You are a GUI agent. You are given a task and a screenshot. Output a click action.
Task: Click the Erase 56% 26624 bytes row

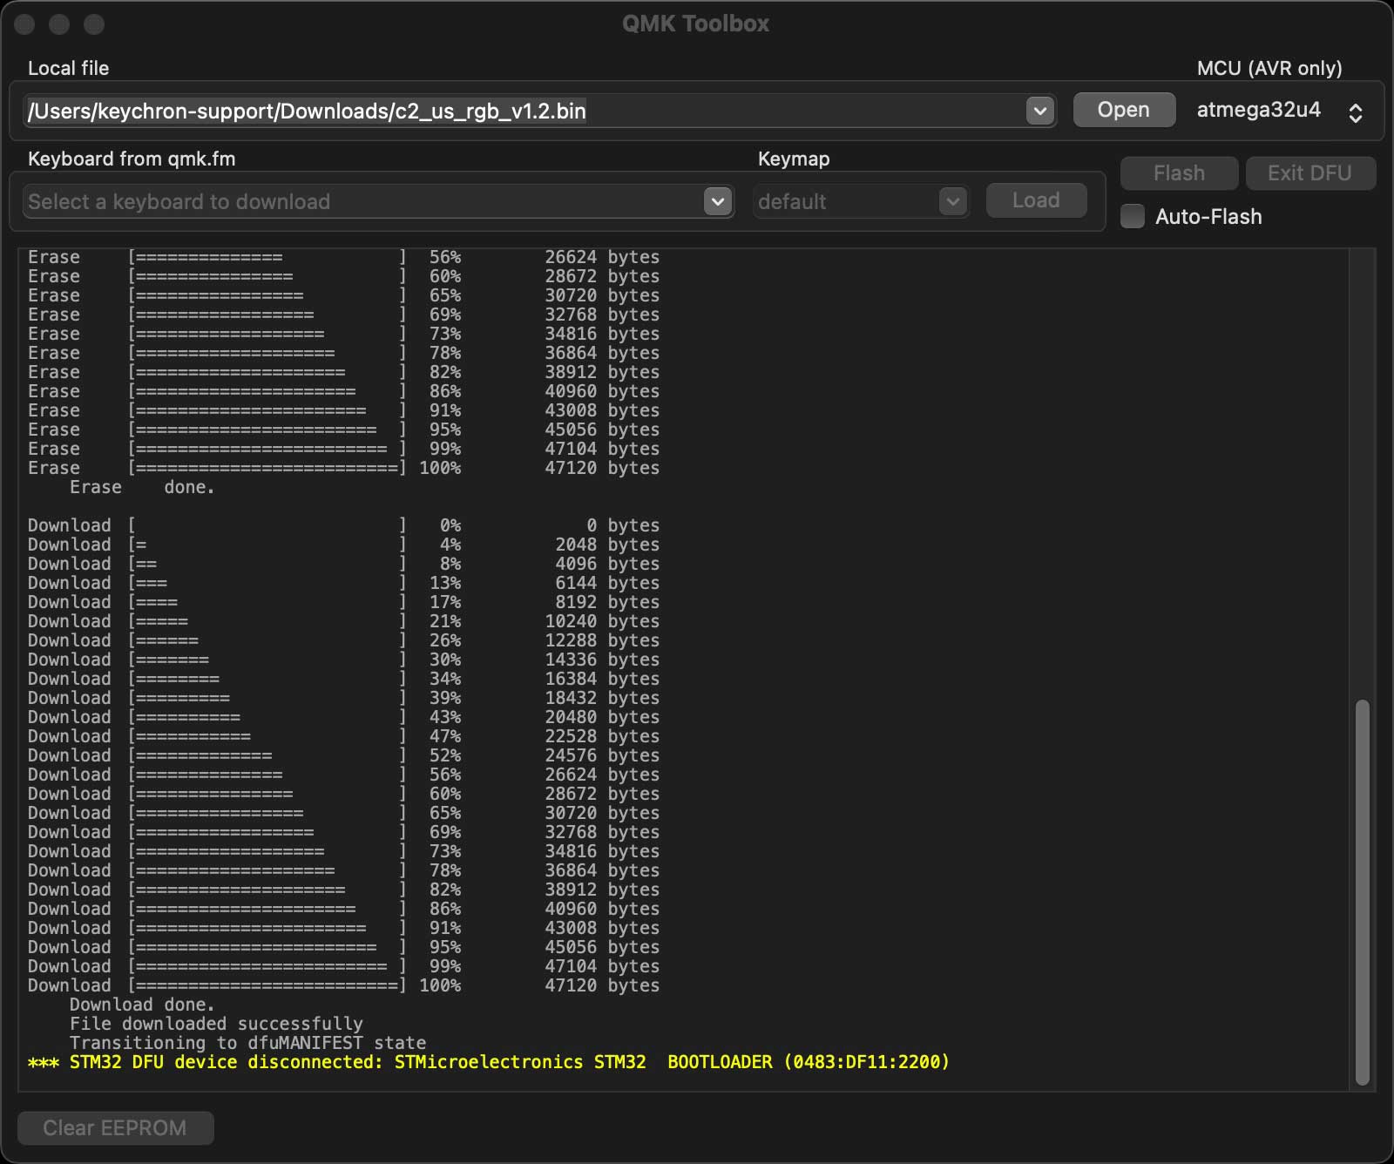point(343,257)
